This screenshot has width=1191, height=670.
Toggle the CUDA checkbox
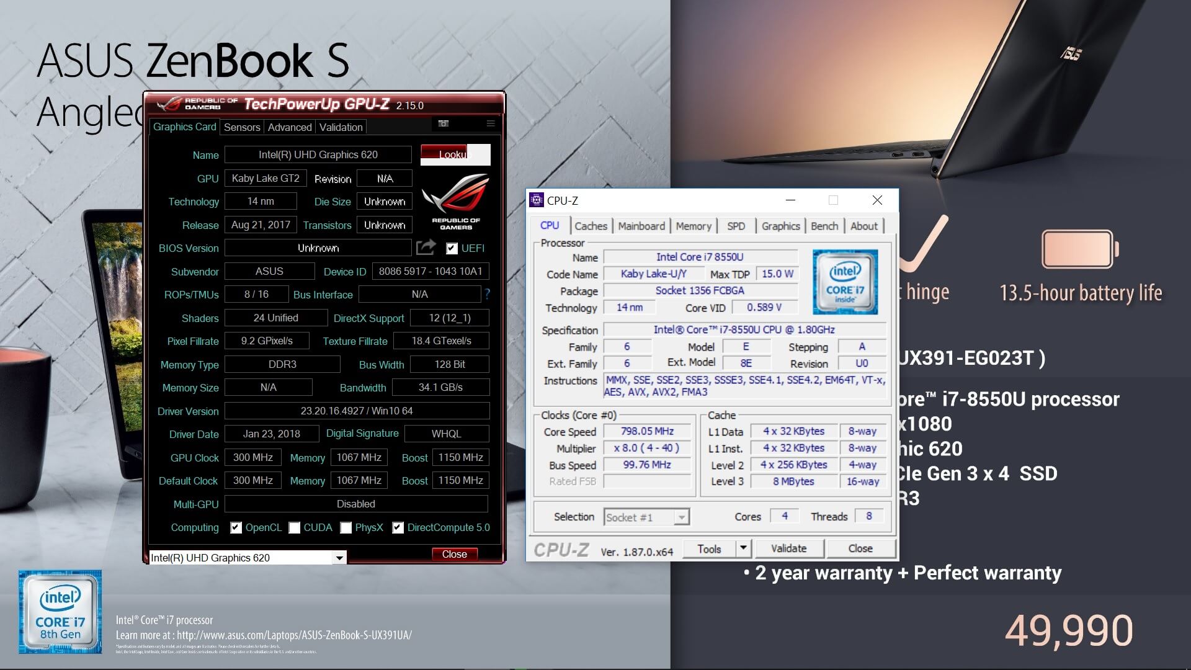[x=295, y=527]
